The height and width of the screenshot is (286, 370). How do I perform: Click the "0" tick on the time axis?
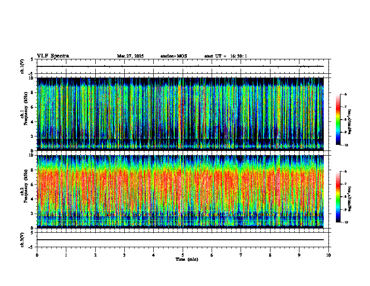pyautogui.click(x=37, y=255)
